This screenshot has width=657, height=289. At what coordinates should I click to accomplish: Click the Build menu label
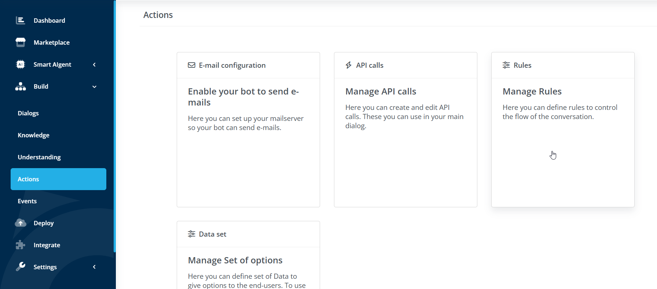click(41, 86)
